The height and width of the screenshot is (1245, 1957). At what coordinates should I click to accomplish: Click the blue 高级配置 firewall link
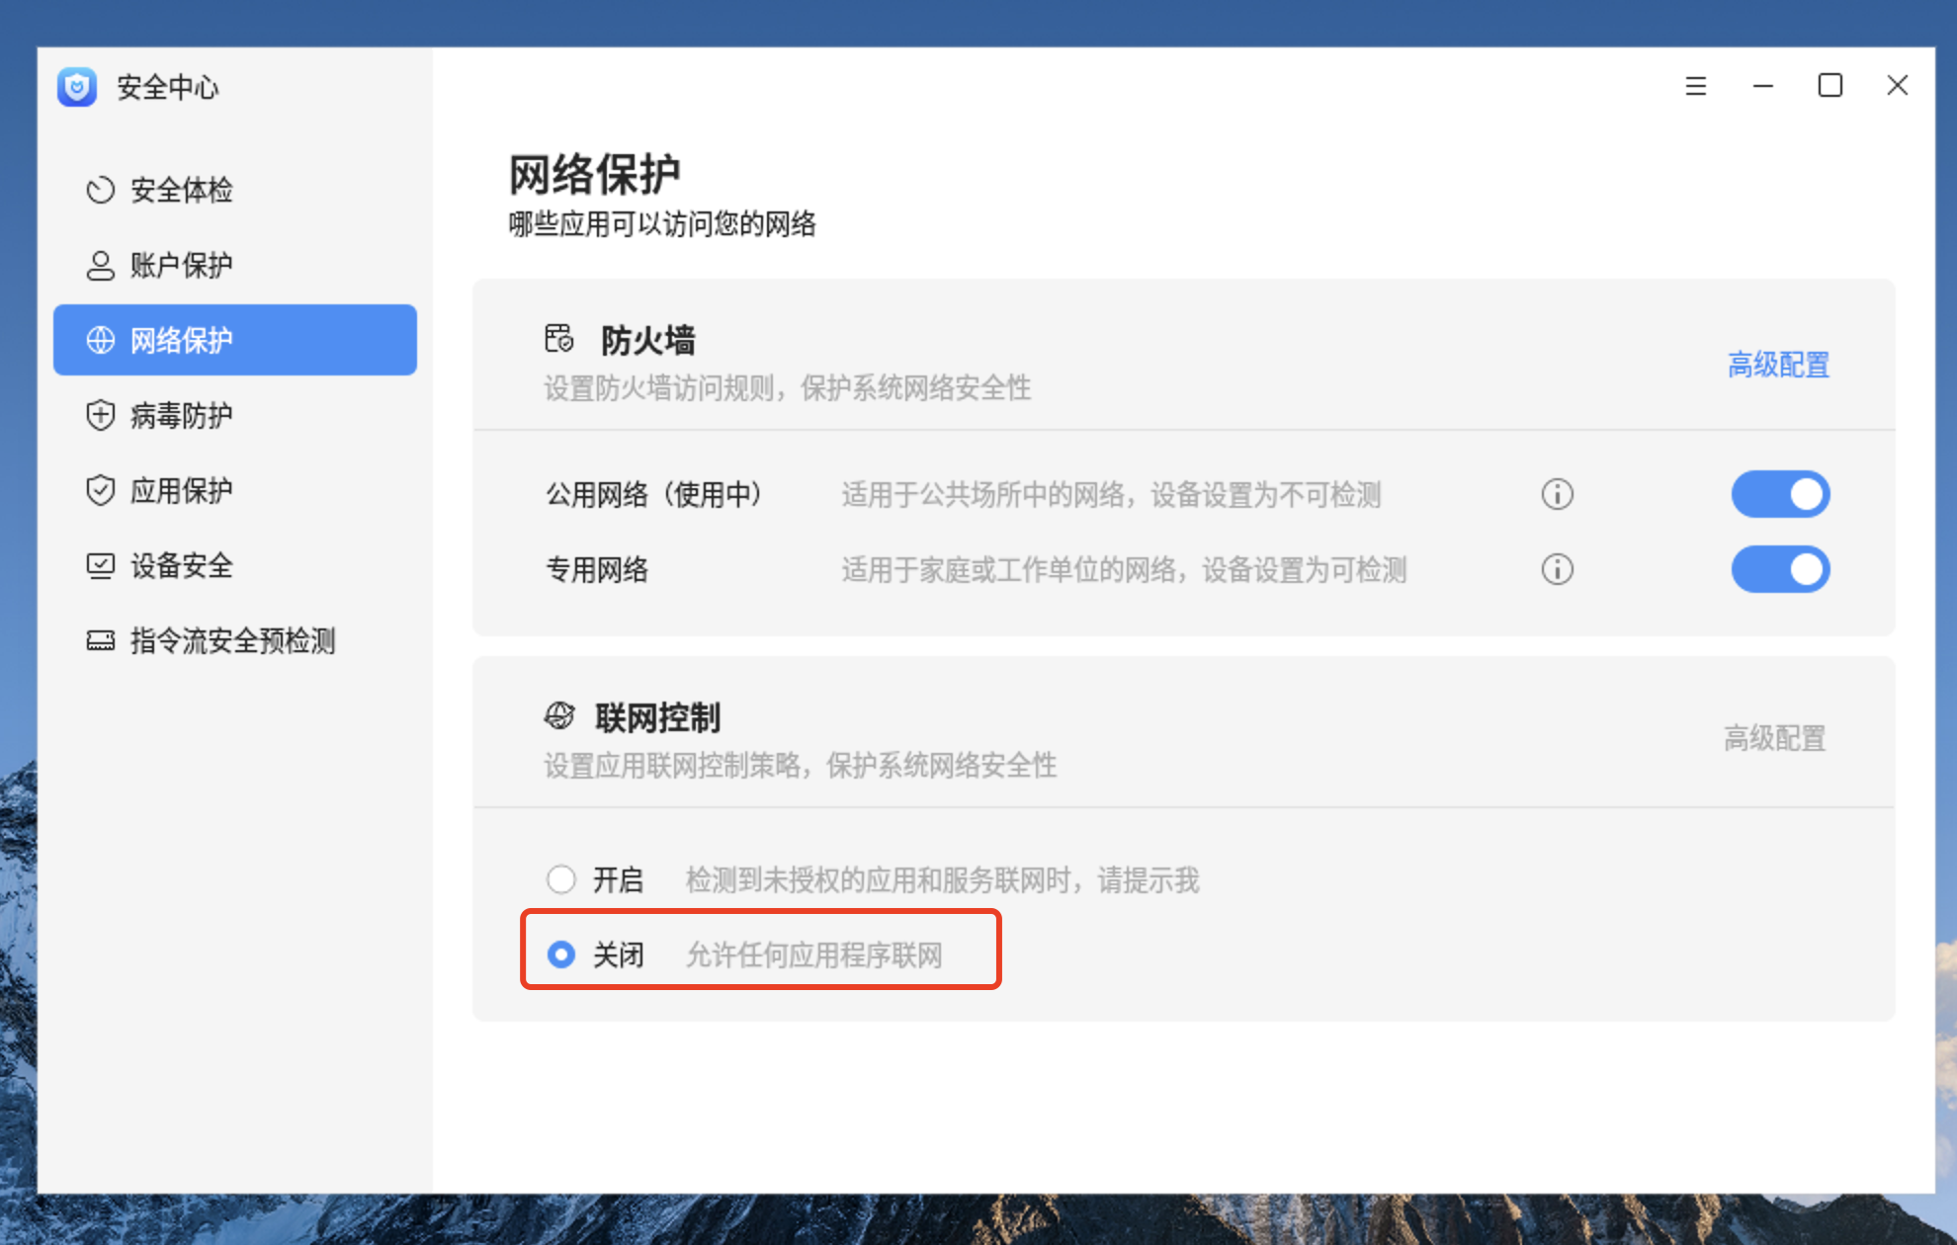click(1777, 365)
